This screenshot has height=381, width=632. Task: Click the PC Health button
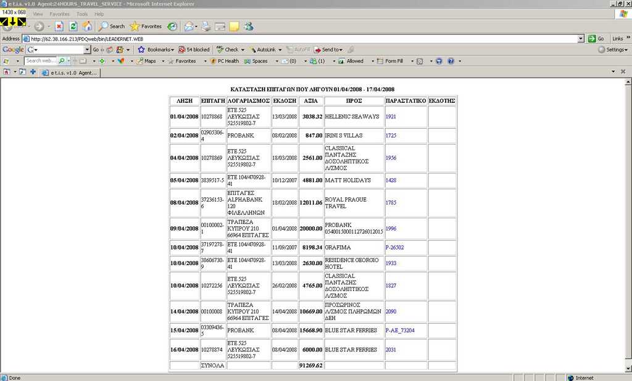[x=225, y=61]
